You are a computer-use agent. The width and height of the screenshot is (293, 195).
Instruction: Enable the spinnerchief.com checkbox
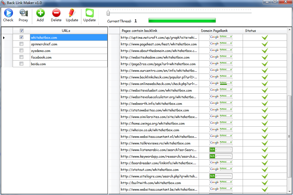point(21,44)
